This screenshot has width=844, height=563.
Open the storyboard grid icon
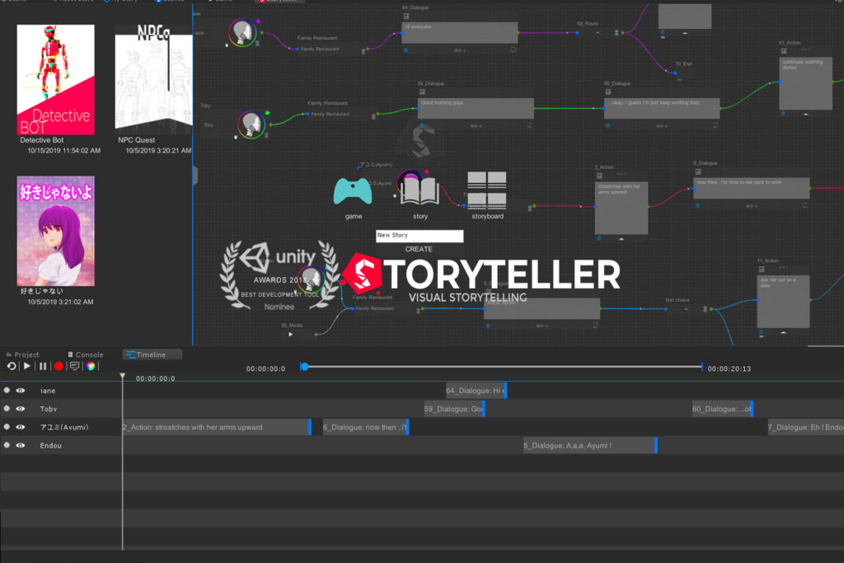point(486,188)
